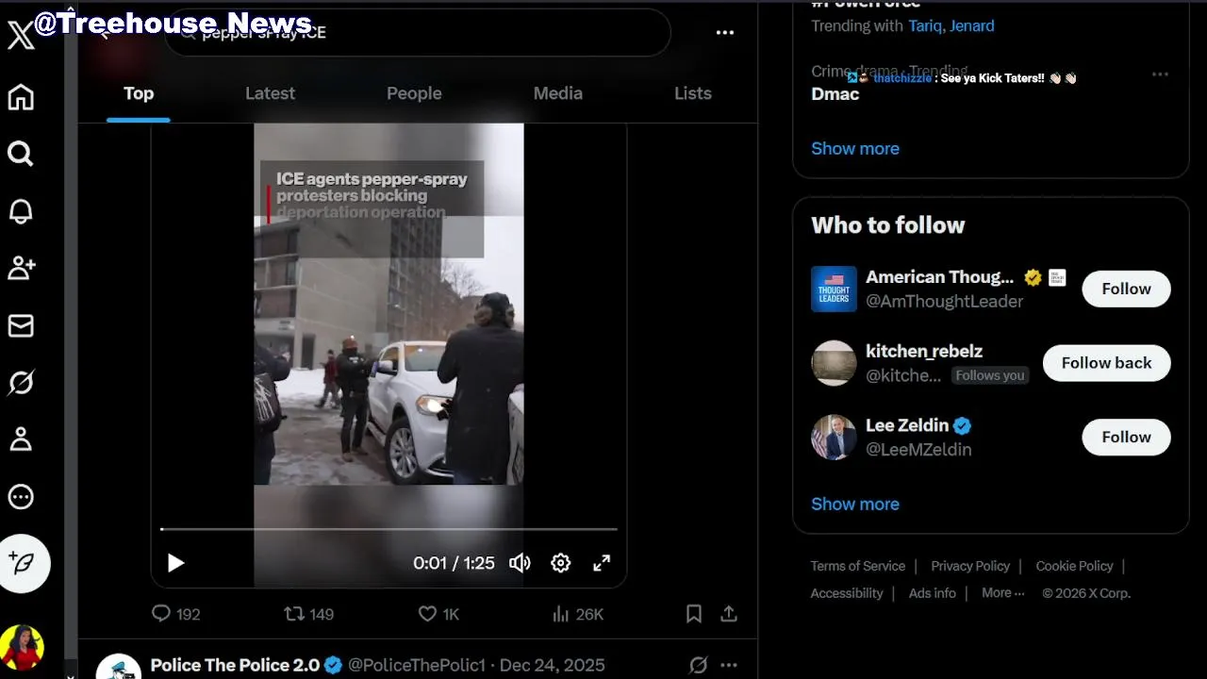The height and width of the screenshot is (679, 1207).
Task: Open @AmThoughtLeader profile handle
Action: click(944, 301)
